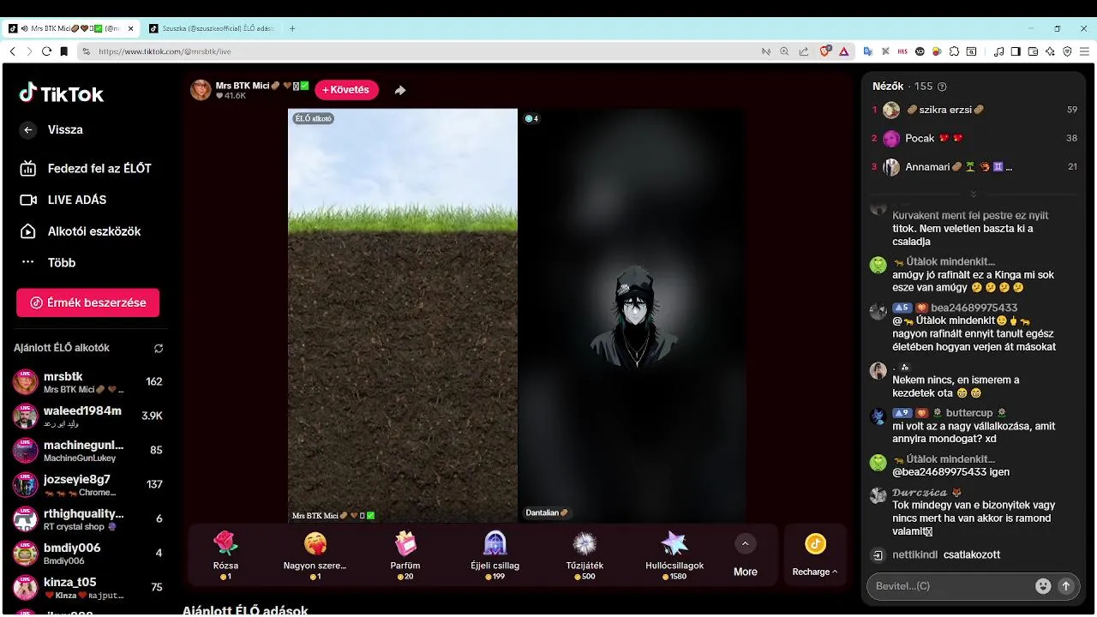Open Brave Rewards triangle icon
This screenshot has height=617, width=1097.
click(844, 51)
